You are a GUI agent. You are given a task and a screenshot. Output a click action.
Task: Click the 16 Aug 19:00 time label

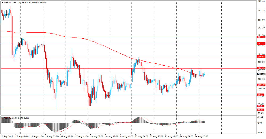pyautogui.click(x=67, y=136)
